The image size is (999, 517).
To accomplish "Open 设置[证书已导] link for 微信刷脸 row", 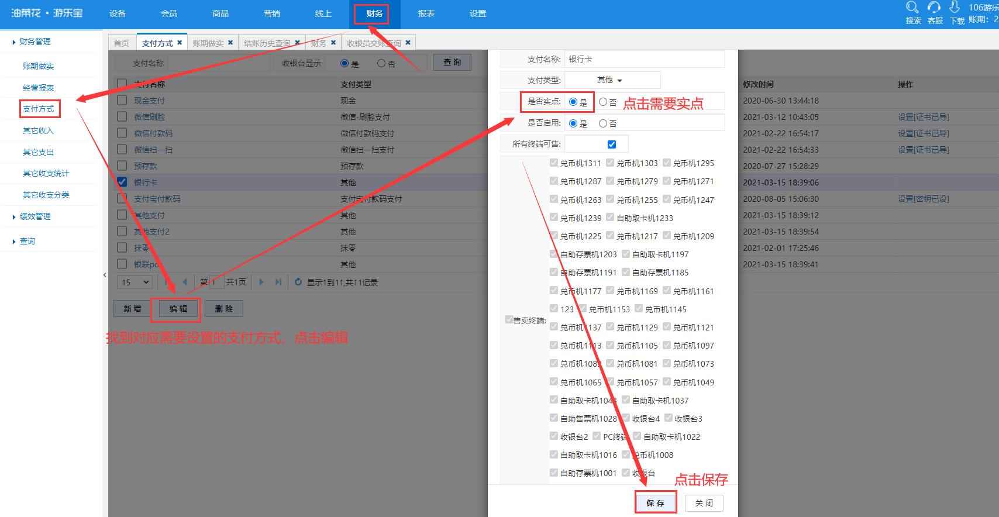I will [x=924, y=117].
